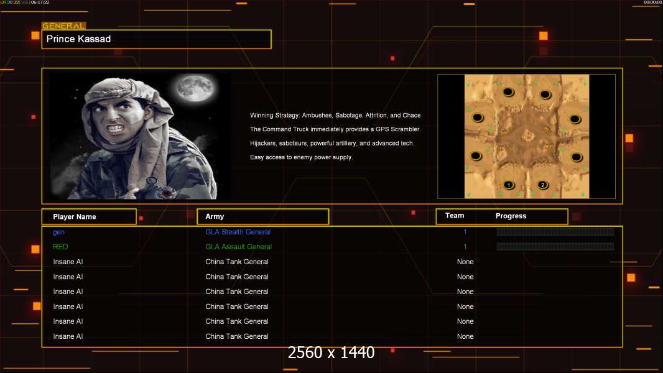This screenshot has height=373, width=663.
Task: Click the loading progress bar for gen
Action: point(555,232)
